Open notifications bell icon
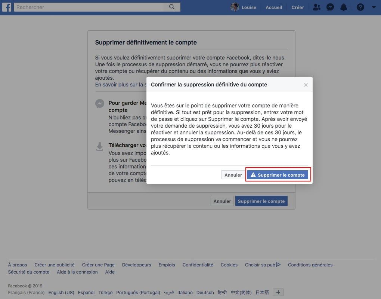This screenshot has width=381, height=299. [344, 7]
